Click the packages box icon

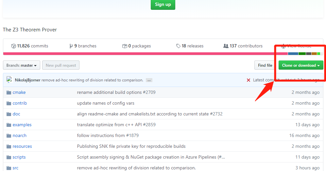125,46
